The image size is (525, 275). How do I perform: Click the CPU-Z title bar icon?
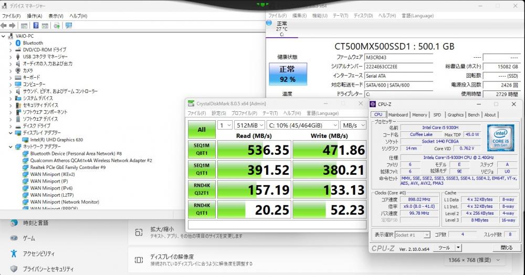(x=373, y=104)
